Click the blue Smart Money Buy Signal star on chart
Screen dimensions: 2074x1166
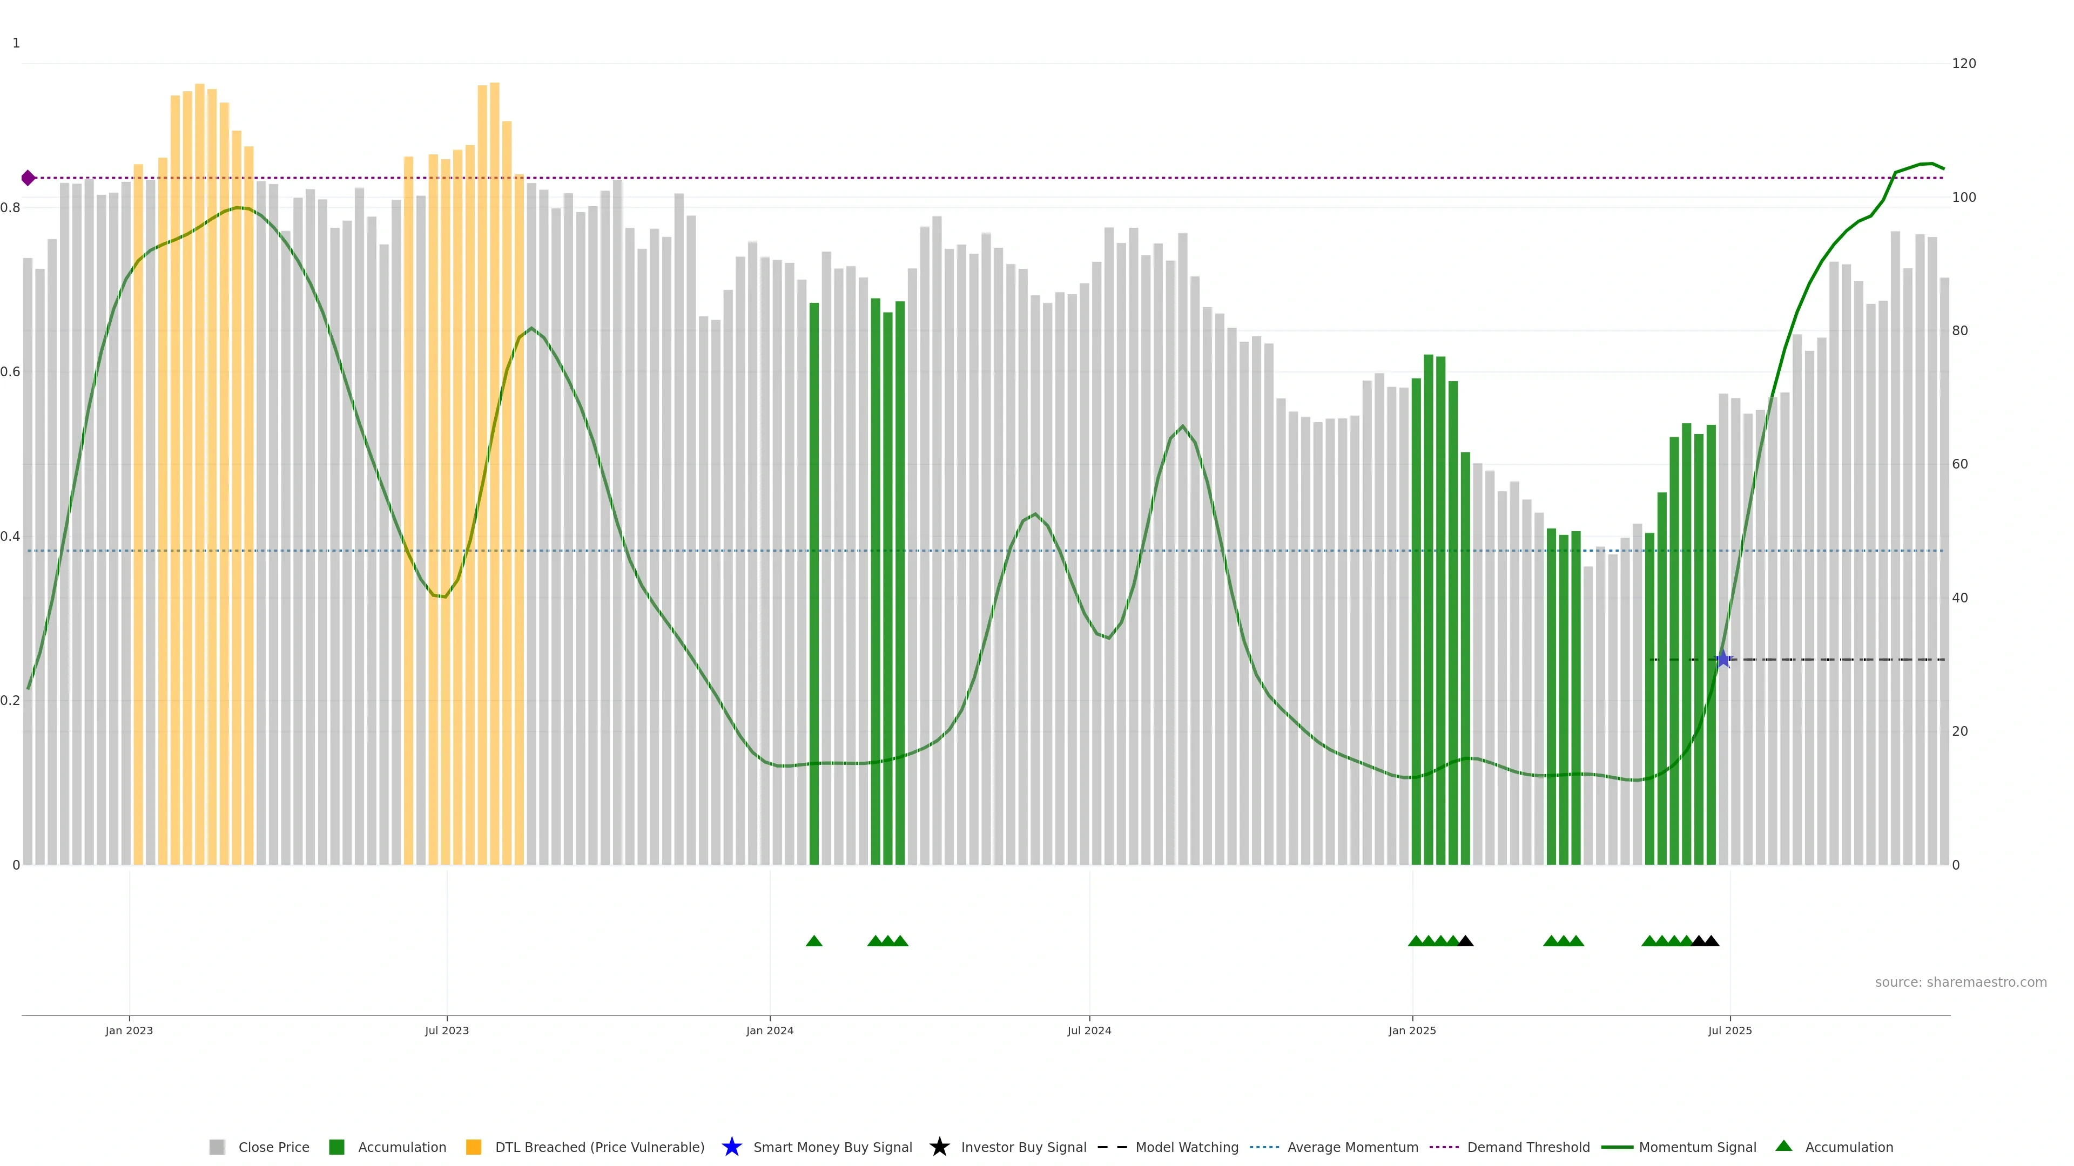point(1723,660)
